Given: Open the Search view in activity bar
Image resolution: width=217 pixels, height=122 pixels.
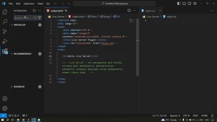Looking at the screenshot, I should tap(5, 22).
